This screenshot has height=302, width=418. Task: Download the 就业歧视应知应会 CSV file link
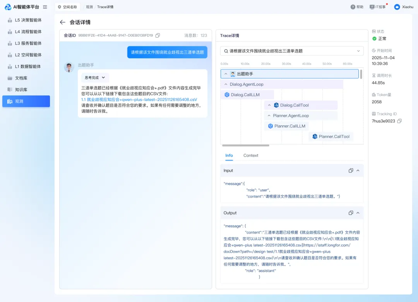tap(139, 99)
